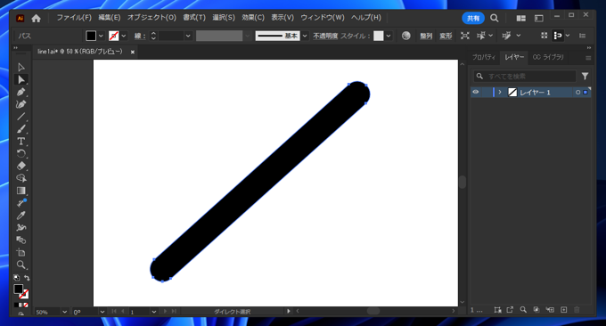Select the Rotate tool

20,154
